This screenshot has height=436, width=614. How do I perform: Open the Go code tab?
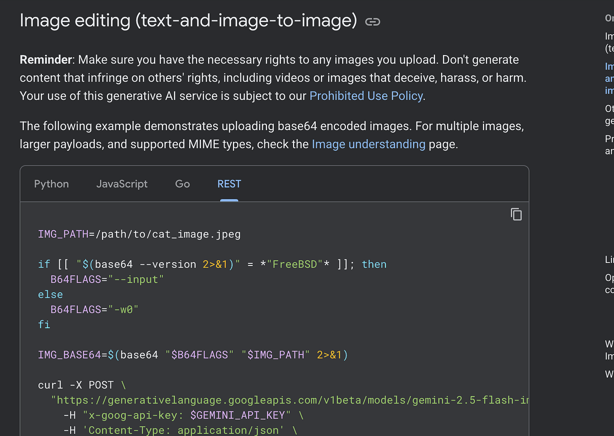coord(182,184)
